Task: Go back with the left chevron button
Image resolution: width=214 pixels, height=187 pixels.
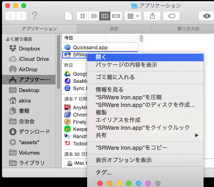Action: click(x=10, y=16)
